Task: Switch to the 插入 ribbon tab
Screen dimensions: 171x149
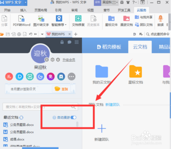Action: click(x=23, y=10)
